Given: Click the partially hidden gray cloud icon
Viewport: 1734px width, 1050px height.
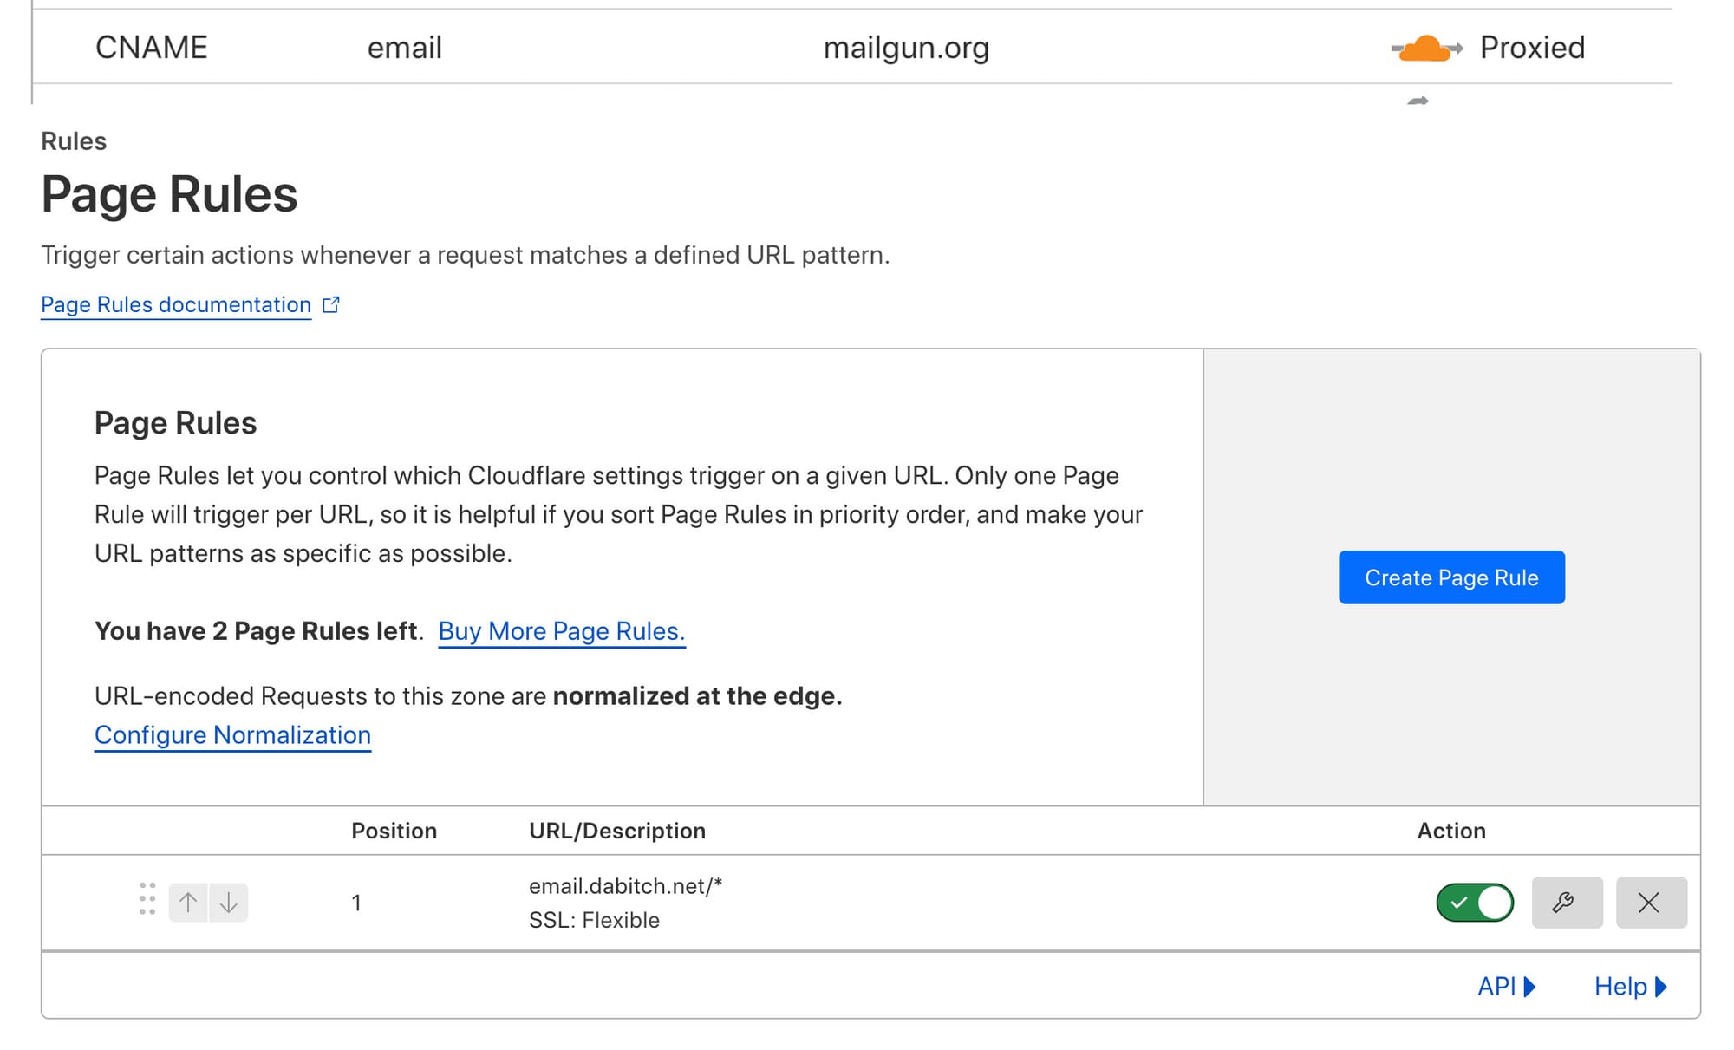Looking at the screenshot, I should [x=1418, y=101].
